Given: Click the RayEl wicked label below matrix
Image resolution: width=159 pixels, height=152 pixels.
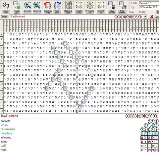Looking at the screenshot, I should (x=10, y=116).
